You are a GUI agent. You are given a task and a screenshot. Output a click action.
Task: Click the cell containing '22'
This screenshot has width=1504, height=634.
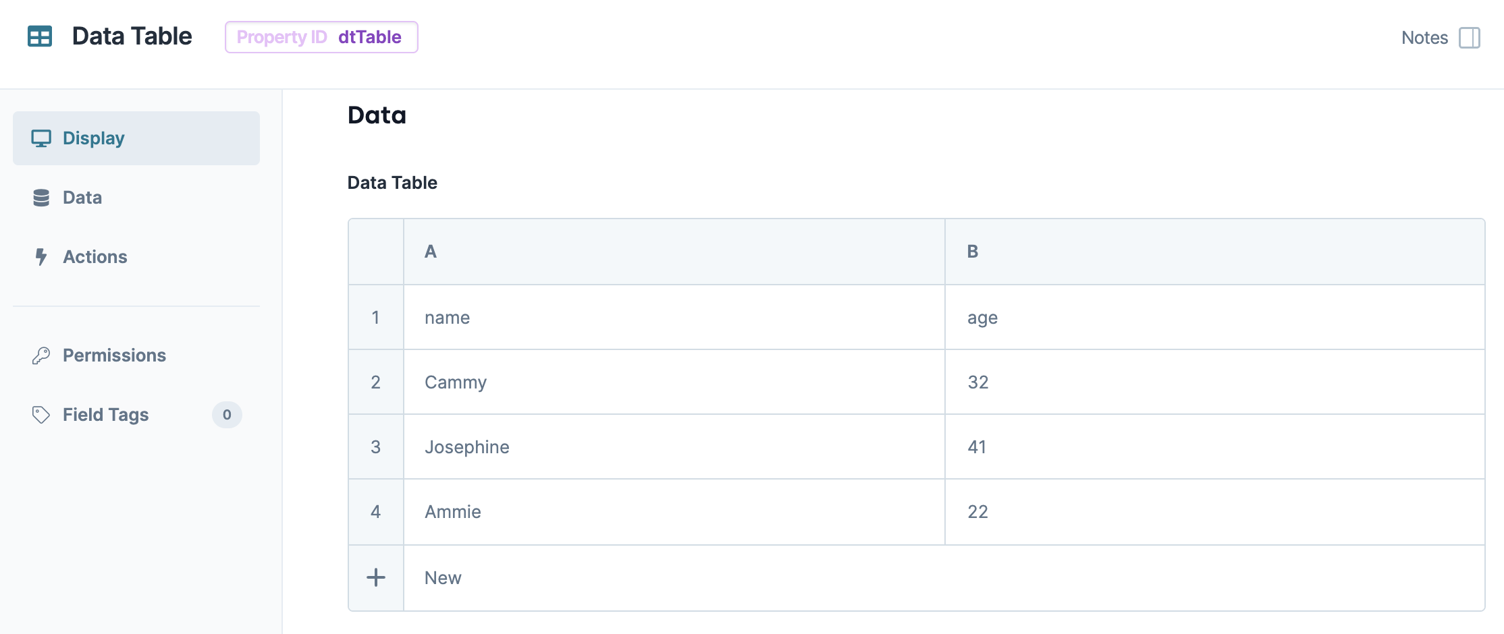click(x=1214, y=511)
